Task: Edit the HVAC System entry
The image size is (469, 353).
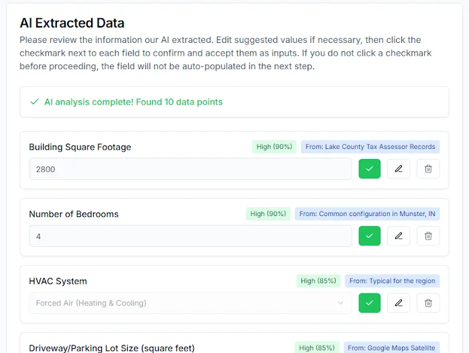Action: [x=399, y=303]
